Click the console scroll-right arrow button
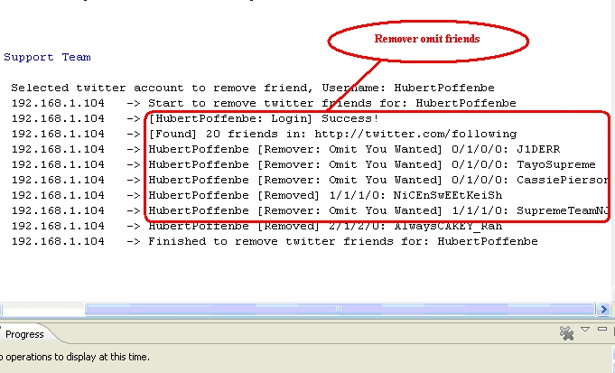The height and width of the screenshot is (373, 615). pyautogui.click(x=604, y=310)
